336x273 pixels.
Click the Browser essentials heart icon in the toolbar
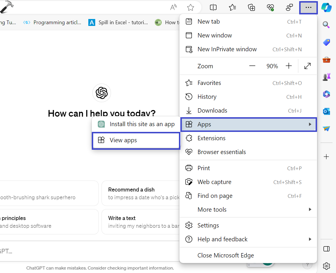point(270,7)
